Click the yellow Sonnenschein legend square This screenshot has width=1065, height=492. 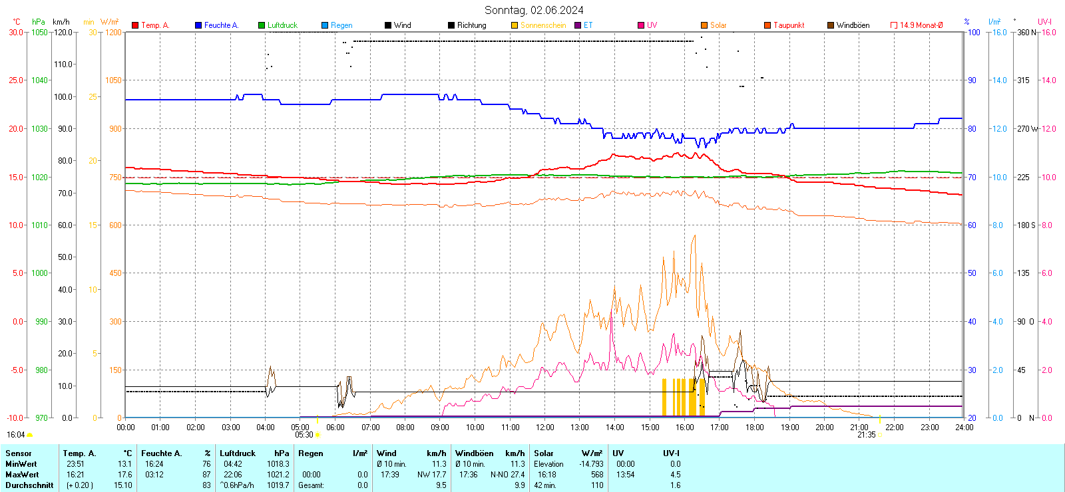click(x=515, y=25)
